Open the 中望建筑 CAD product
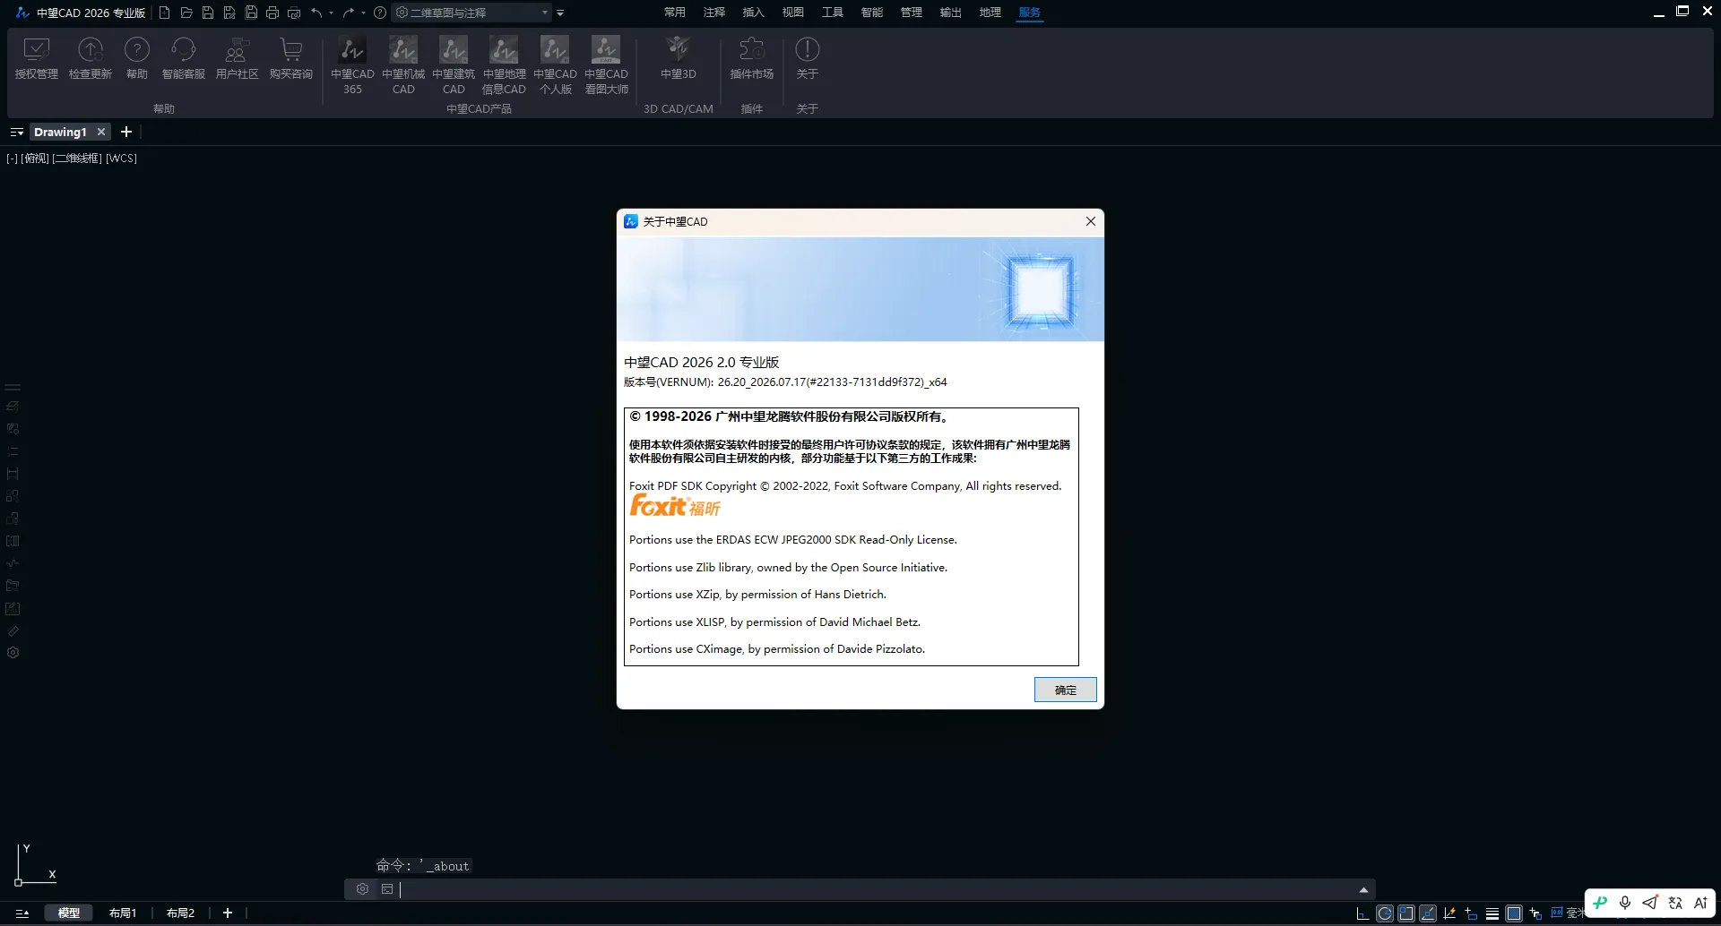 click(x=454, y=65)
